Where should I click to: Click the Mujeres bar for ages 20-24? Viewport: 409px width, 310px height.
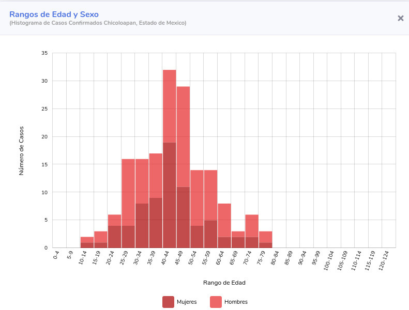point(115,237)
